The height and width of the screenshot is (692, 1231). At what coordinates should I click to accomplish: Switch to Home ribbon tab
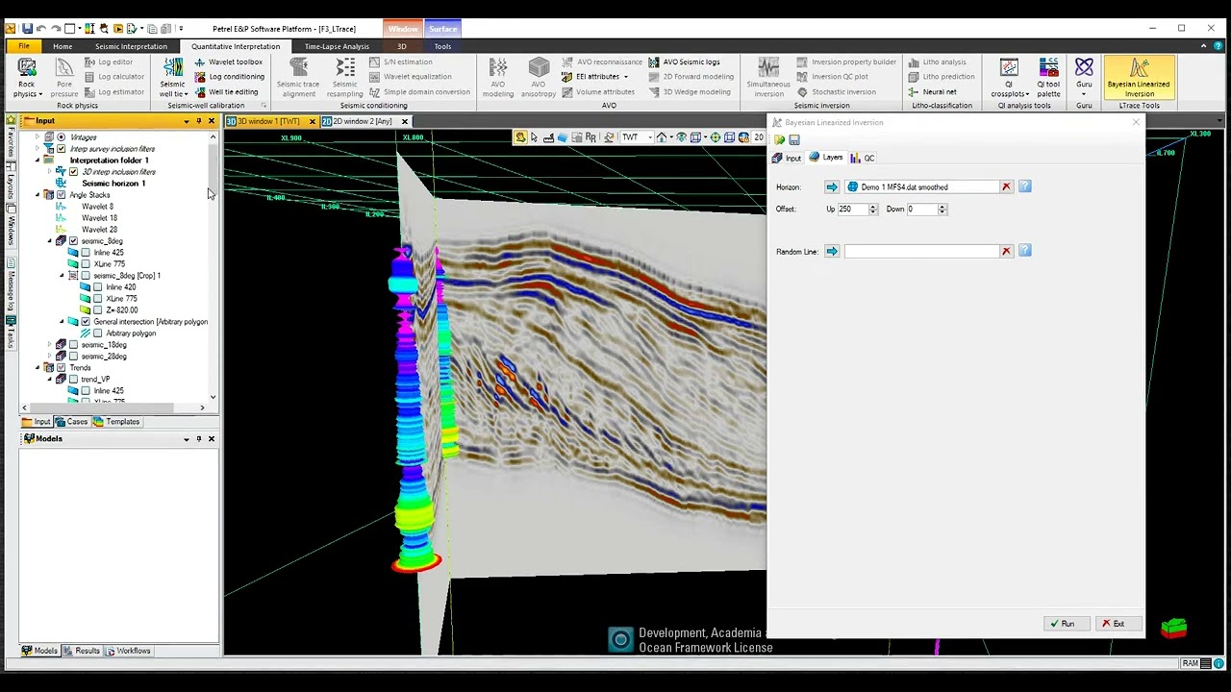tap(63, 46)
